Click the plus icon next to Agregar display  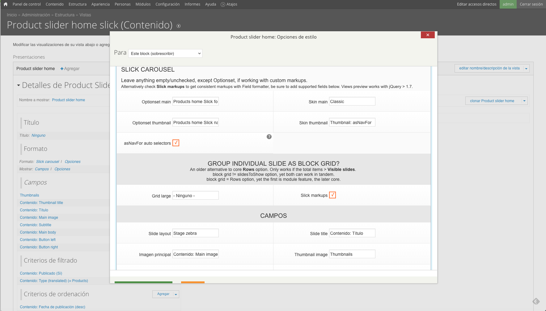(62, 68)
